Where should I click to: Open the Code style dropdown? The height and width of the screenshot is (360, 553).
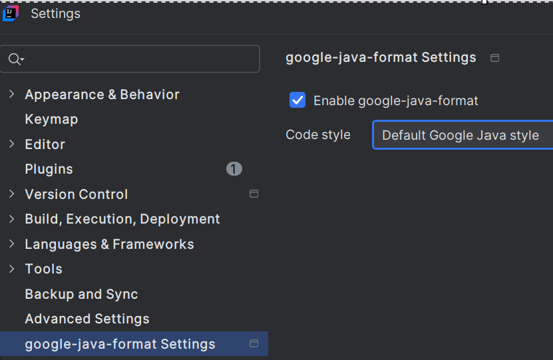pyautogui.click(x=462, y=135)
